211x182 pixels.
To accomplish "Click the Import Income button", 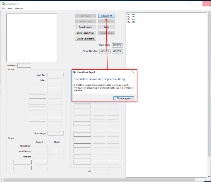I will click(86, 27).
